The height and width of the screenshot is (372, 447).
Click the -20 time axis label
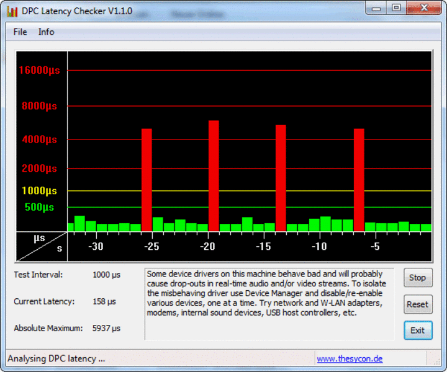(207, 246)
